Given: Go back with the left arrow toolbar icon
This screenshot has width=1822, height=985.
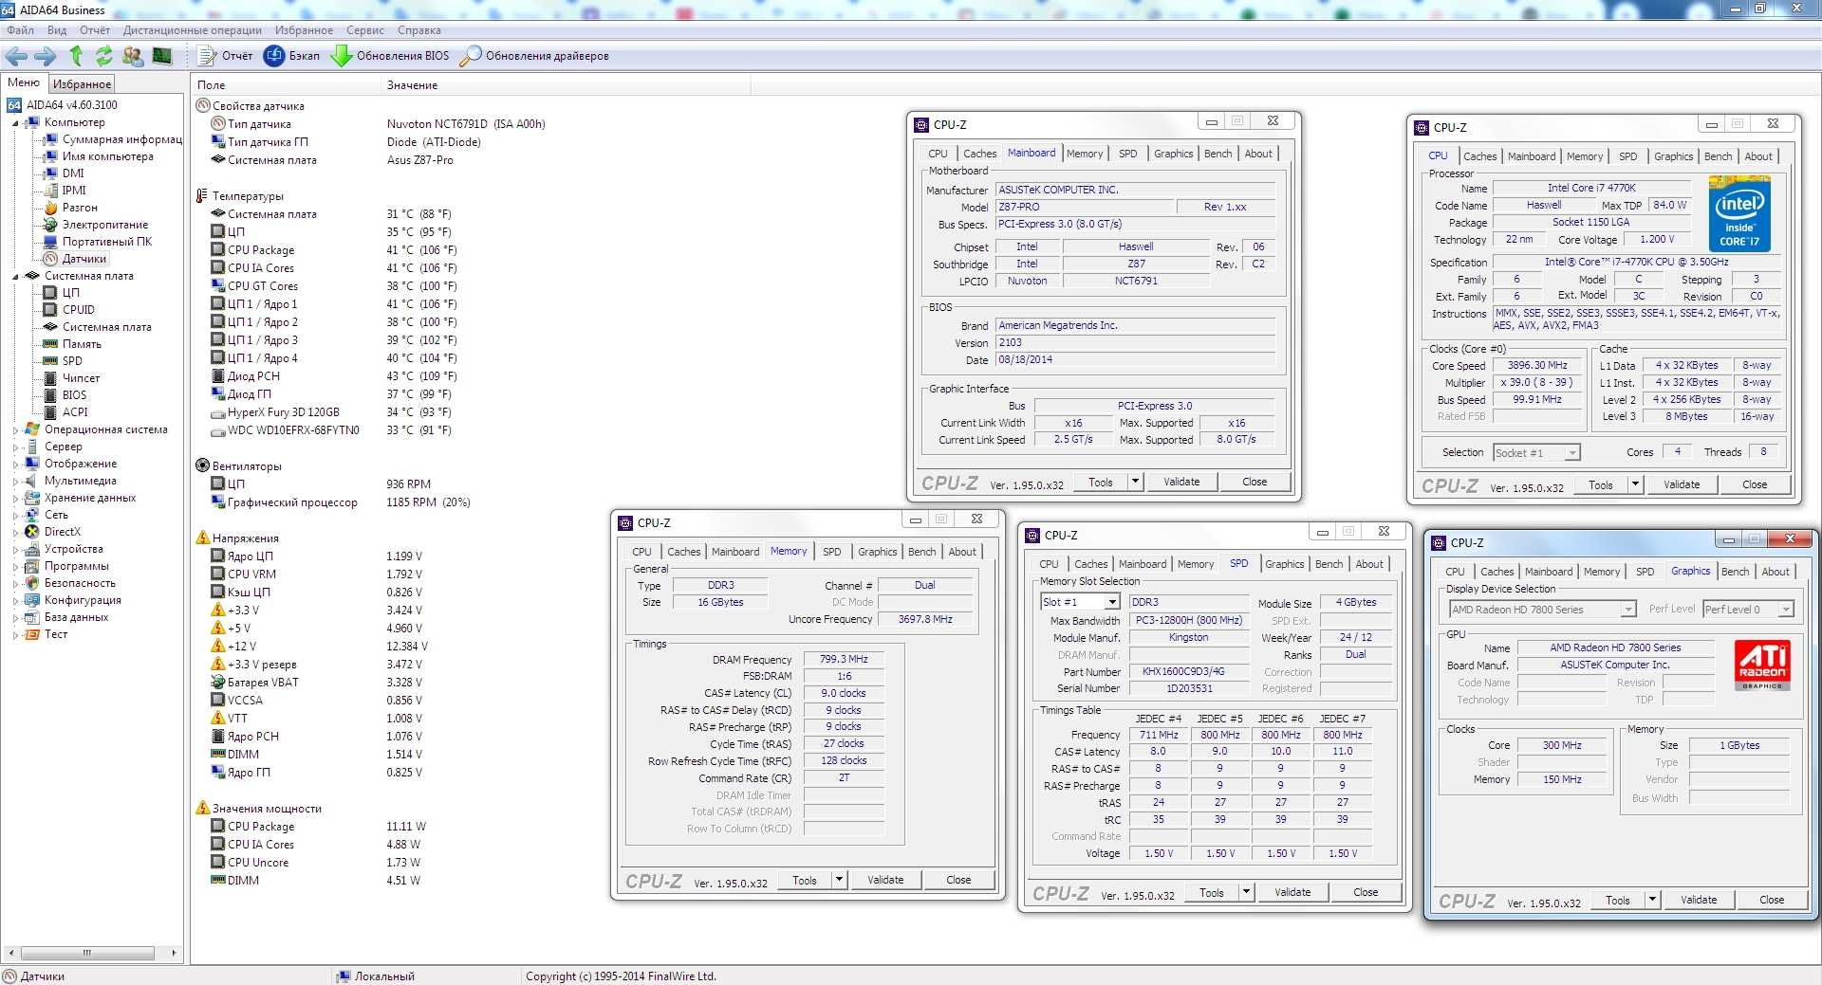Looking at the screenshot, I should [17, 56].
